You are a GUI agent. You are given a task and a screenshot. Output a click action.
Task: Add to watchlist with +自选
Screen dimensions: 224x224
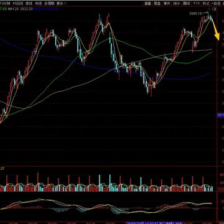(215, 4)
